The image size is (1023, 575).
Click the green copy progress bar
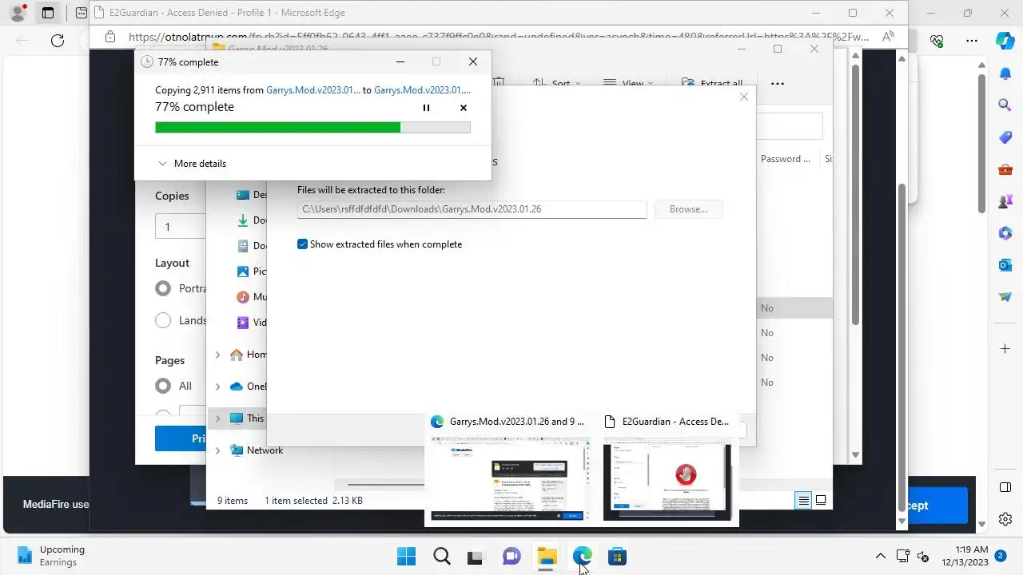pyautogui.click(x=312, y=127)
